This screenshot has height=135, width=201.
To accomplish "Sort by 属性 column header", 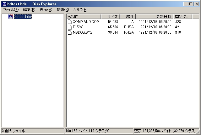I will coord(128,16).
